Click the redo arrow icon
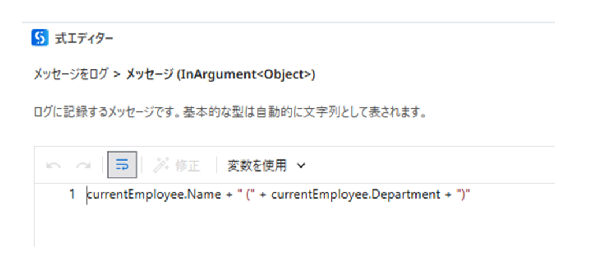The image size is (594, 266). click(83, 166)
